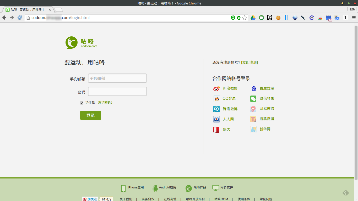This screenshot has height=201, width=358.
Task: Click the cookie extension icon
Action: pyautogui.click(x=278, y=18)
